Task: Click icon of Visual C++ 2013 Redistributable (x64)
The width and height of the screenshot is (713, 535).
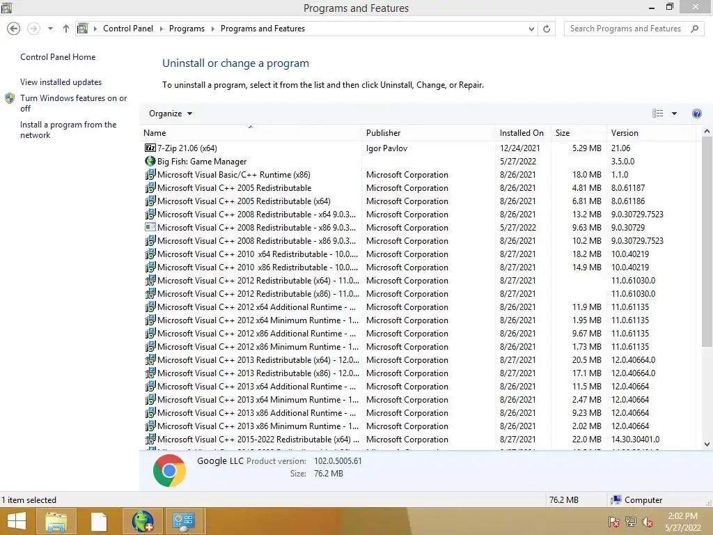Action: pos(150,360)
